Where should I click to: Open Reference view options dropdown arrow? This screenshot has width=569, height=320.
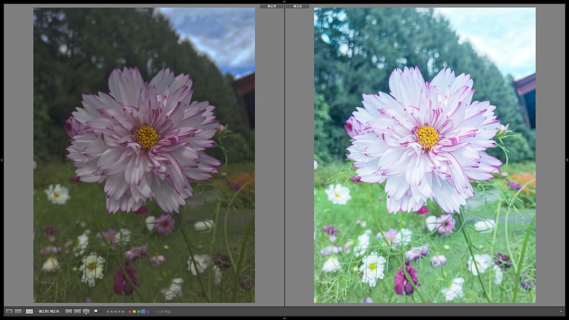tap(24, 311)
